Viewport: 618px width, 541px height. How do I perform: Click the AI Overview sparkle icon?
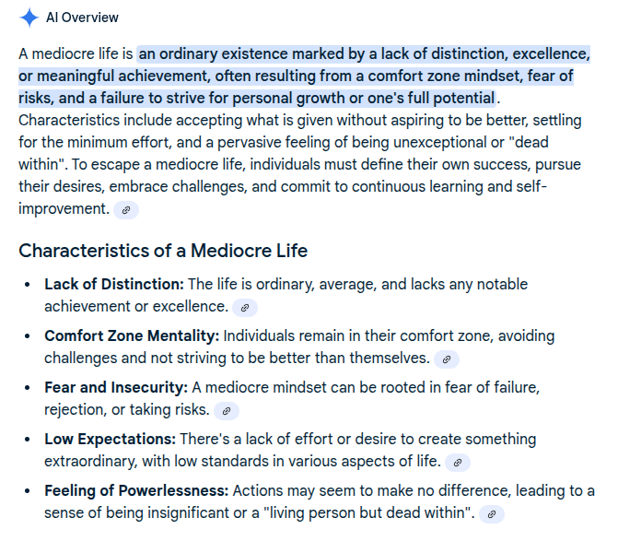(29, 18)
